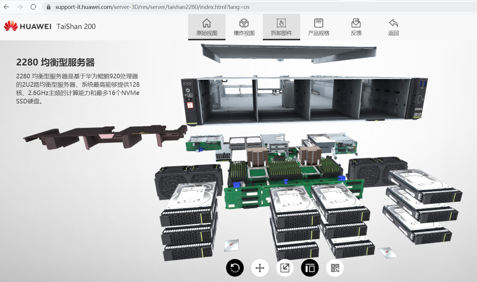The height and width of the screenshot is (282, 477).
Task: Click the power button on chassis front ear
Action: pyautogui.click(x=188, y=90)
